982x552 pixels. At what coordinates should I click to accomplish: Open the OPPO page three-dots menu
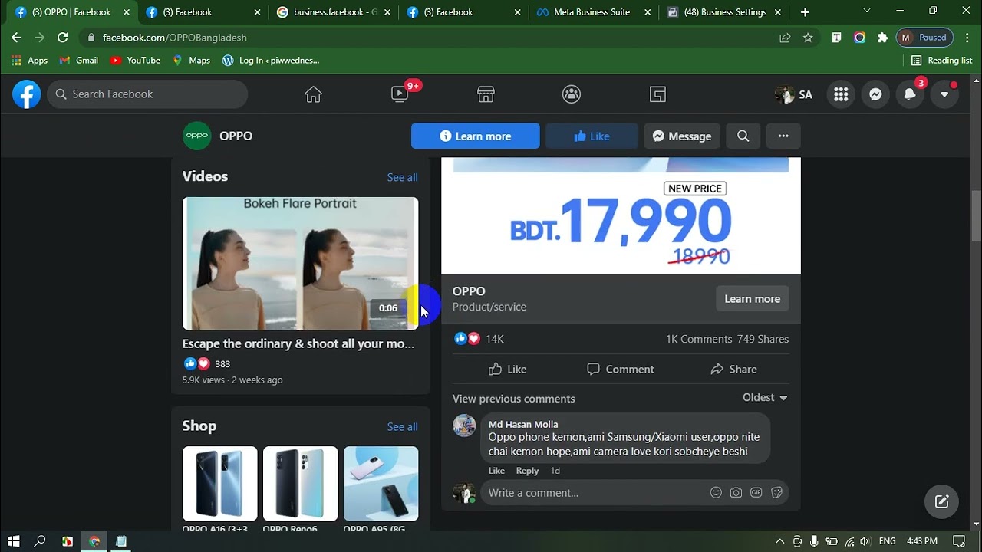point(783,136)
